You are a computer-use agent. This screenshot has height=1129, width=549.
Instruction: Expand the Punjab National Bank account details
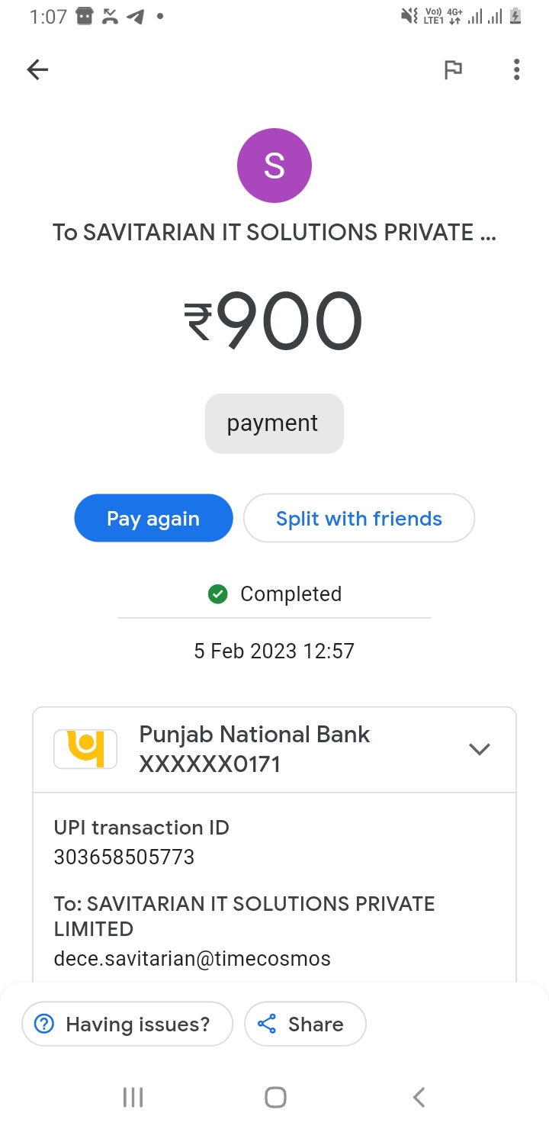tap(479, 749)
